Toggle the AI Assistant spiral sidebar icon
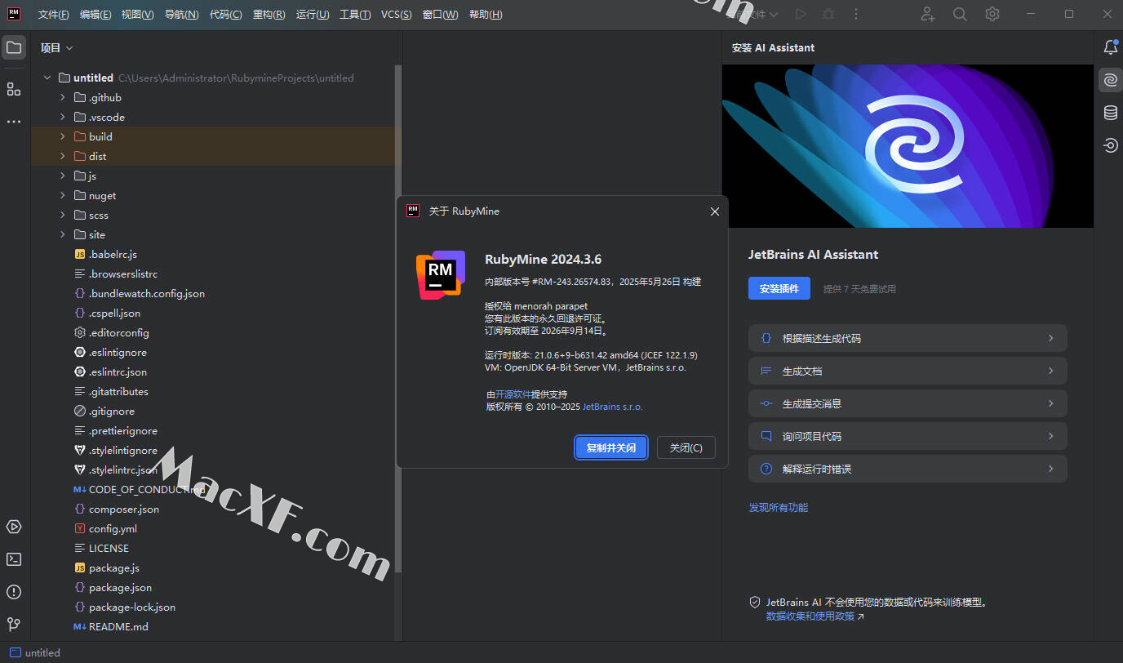The image size is (1123, 663). click(1110, 80)
